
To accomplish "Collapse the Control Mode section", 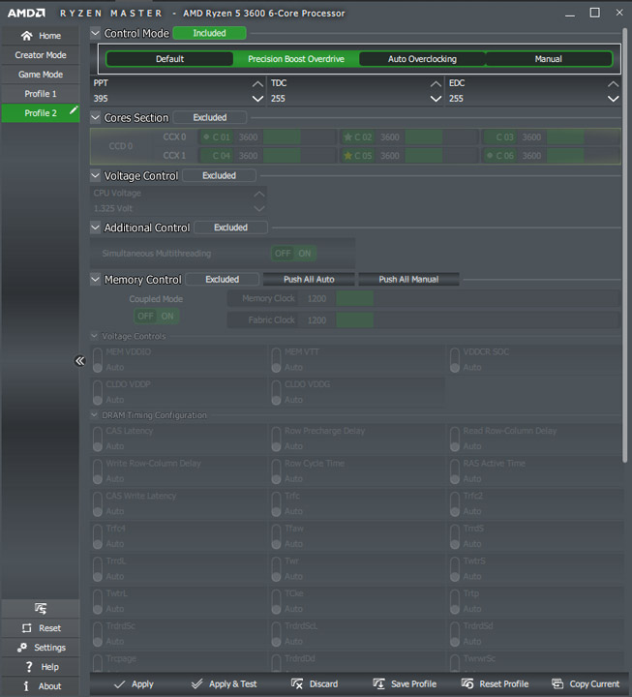I will tap(95, 33).
